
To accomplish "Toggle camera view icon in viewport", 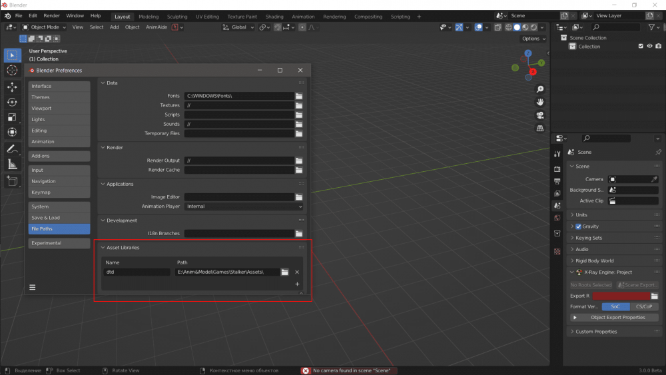I will [x=540, y=115].
